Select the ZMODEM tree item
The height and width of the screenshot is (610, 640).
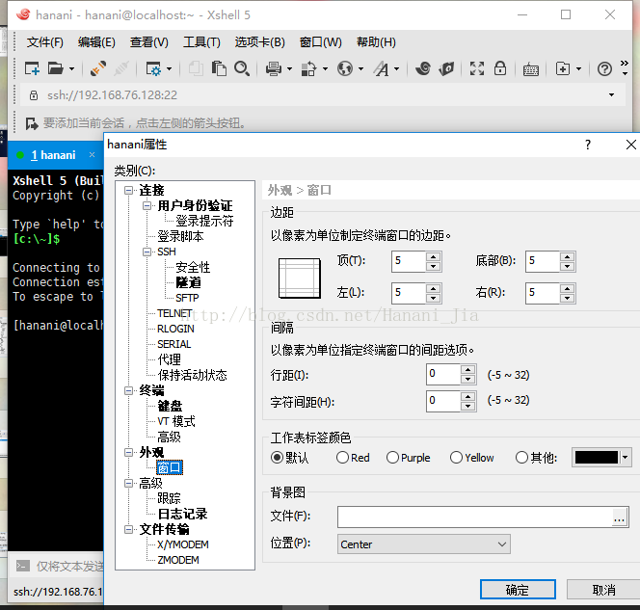click(x=178, y=560)
